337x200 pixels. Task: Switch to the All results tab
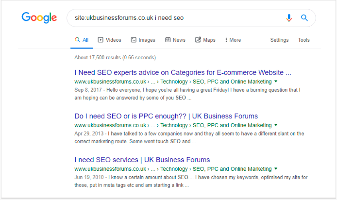[x=82, y=40]
